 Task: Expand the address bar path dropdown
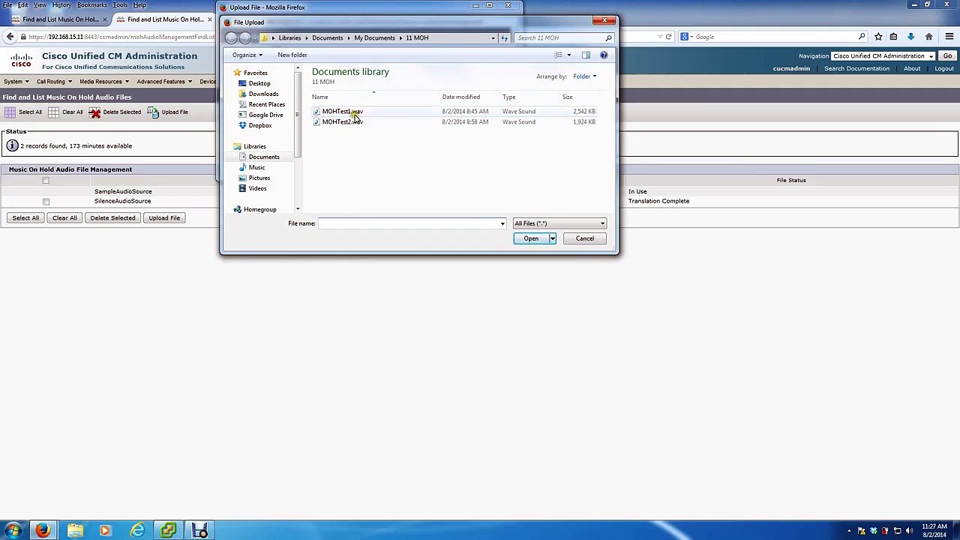493,37
